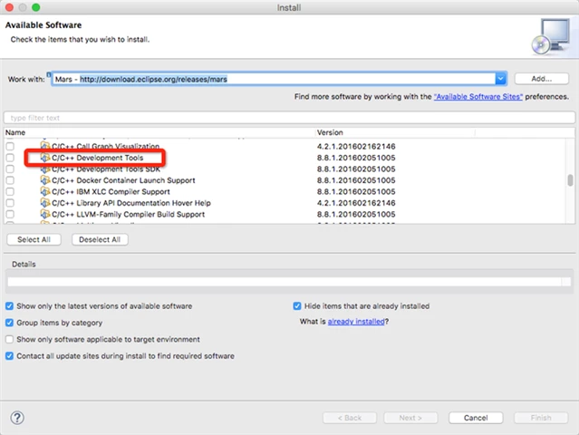Click the C/C++ Docker Container Launch Support icon

45,180
